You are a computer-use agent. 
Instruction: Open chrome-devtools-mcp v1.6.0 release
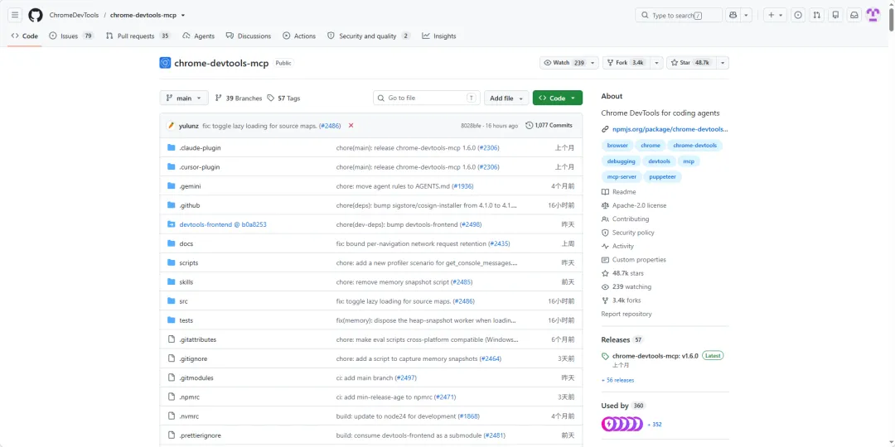[656, 356]
